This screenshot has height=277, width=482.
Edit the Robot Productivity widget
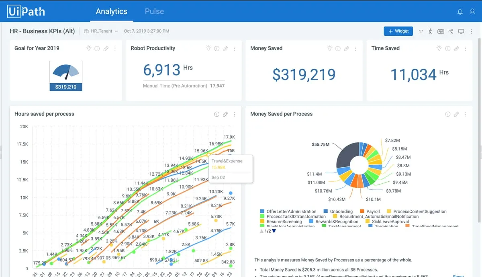tap(225, 49)
